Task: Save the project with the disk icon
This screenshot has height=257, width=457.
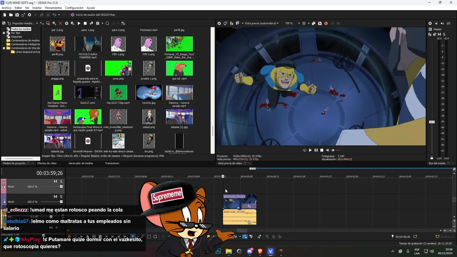Action: point(17,15)
